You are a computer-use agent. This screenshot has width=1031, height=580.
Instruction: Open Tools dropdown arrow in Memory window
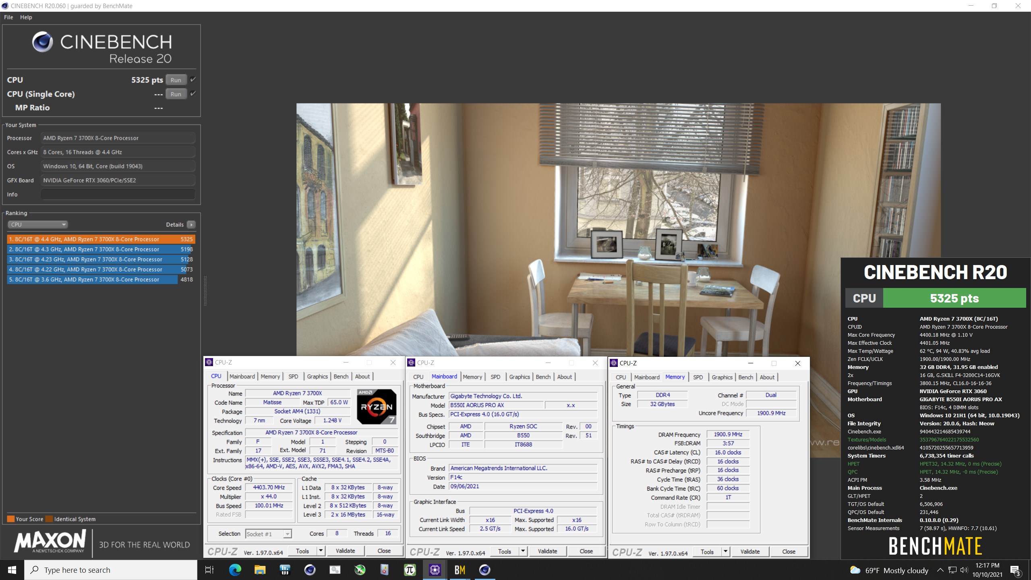point(726,551)
